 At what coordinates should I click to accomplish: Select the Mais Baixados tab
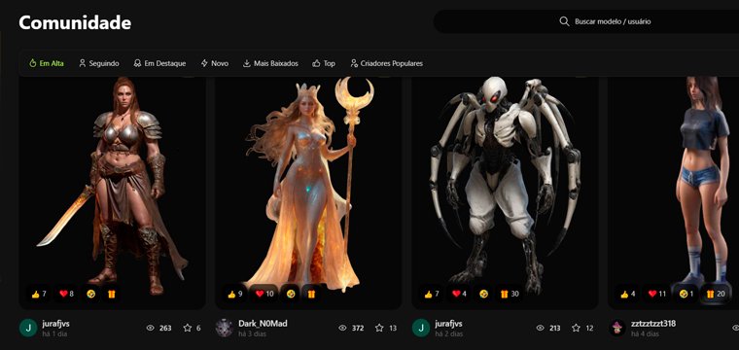point(270,63)
